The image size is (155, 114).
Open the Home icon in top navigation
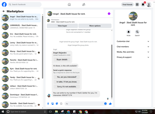click(69, 5)
